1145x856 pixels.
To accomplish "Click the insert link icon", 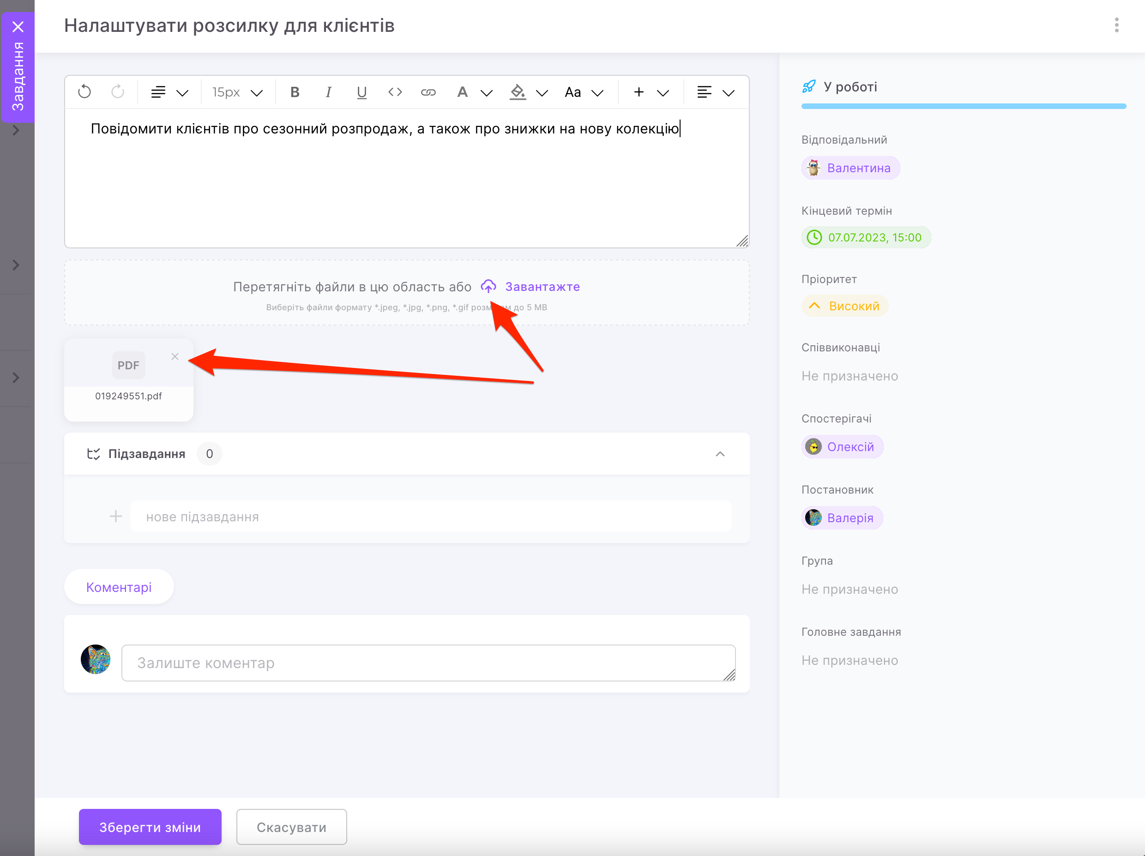I will (428, 92).
